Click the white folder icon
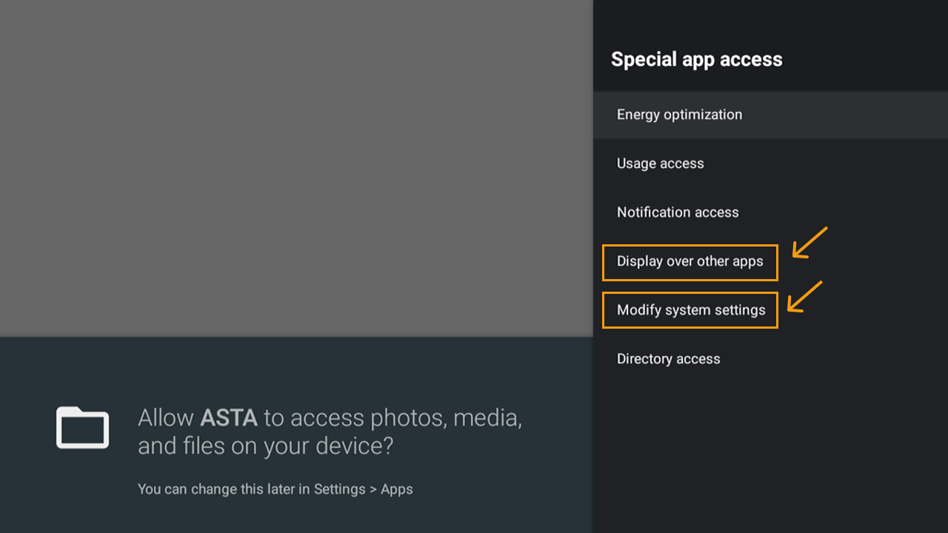Image resolution: width=948 pixels, height=533 pixels. pos(83,428)
